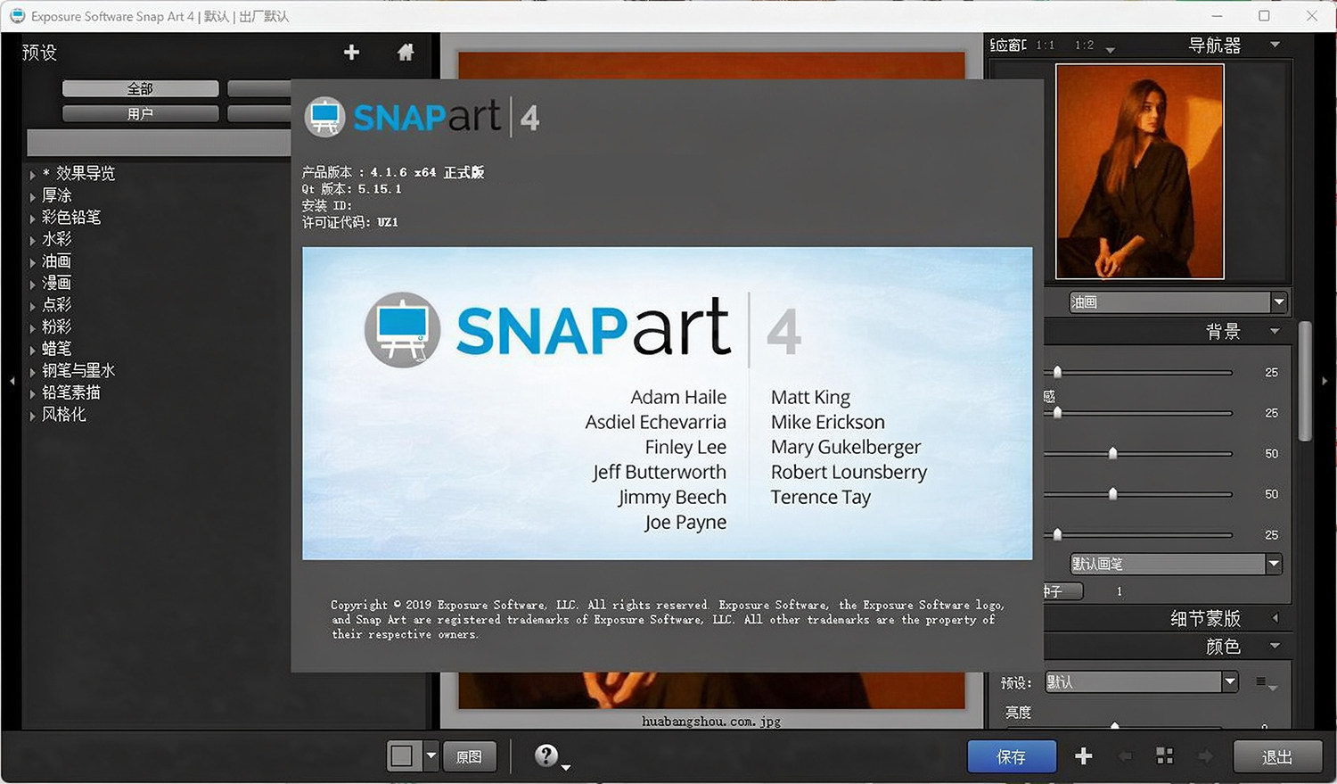Expand the 漫画 preset category
1337x784 pixels.
(32, 285)
